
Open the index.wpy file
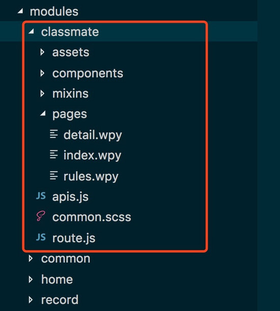pos(92,155)
